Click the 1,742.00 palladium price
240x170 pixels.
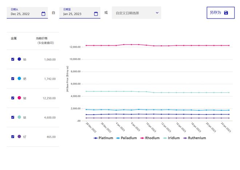pyautogui.click(x=50, y=79)
